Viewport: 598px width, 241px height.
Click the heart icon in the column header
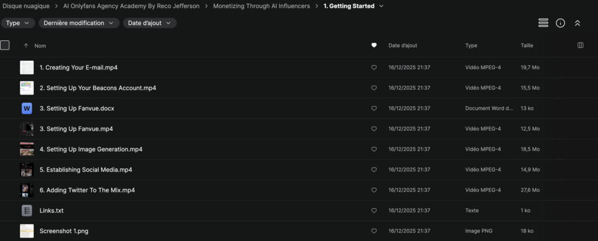(x=374, y=46)
